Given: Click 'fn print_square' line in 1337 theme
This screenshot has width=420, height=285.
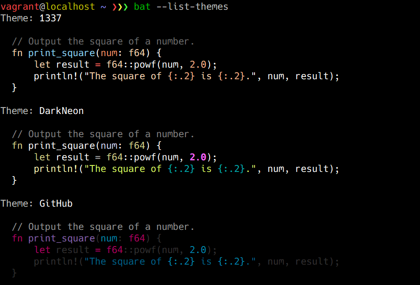Looking at the screenshot, I should [87, 53].
